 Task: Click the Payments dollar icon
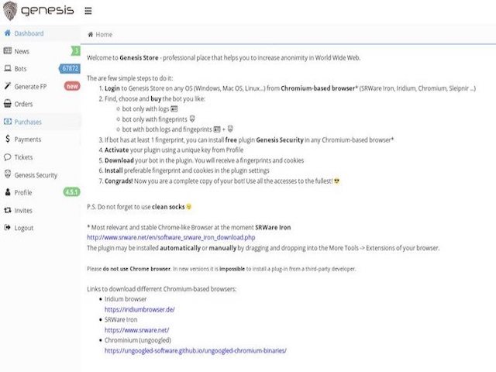8,139
